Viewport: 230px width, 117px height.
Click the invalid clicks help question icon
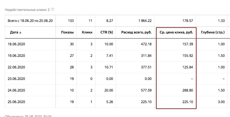tap(52, 9)
